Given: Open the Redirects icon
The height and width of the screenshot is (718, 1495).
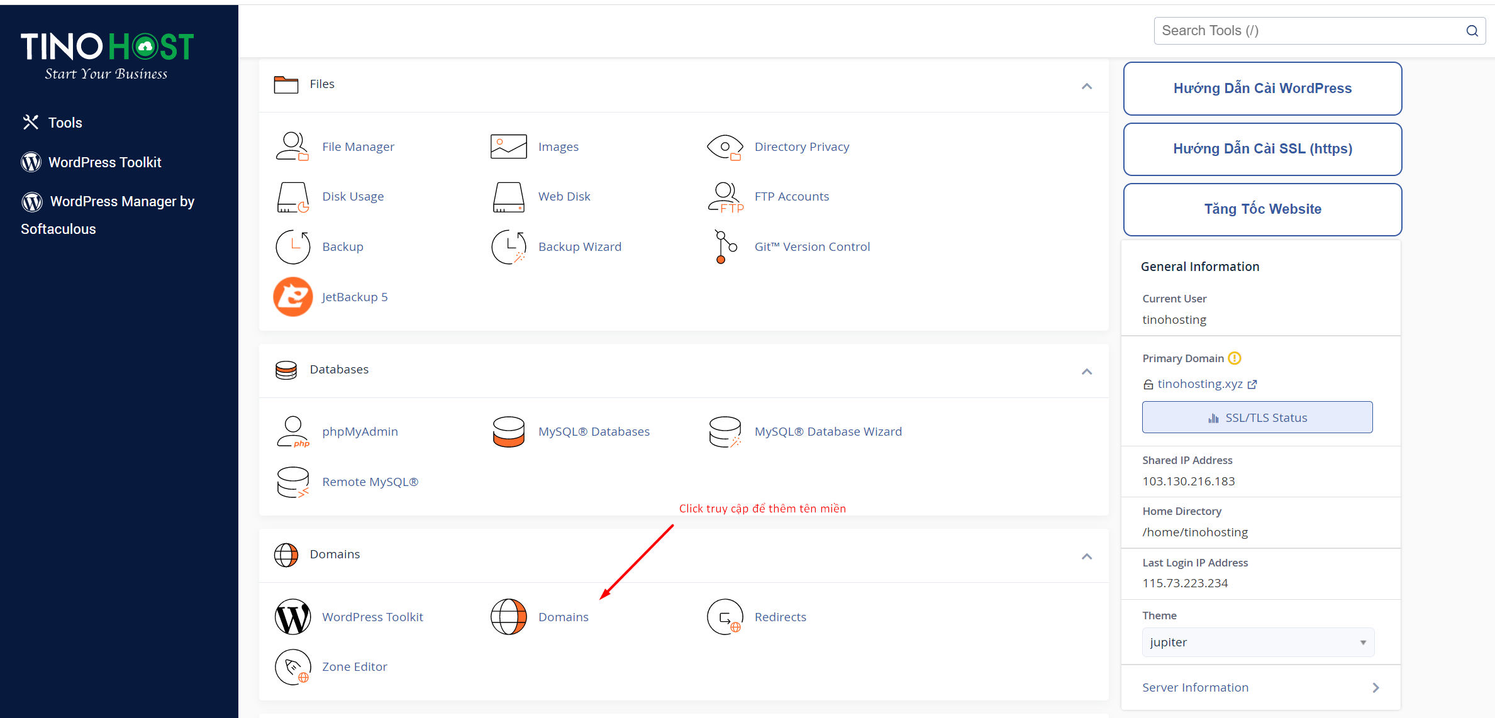Looking at the screenshot, I should 725,617.
